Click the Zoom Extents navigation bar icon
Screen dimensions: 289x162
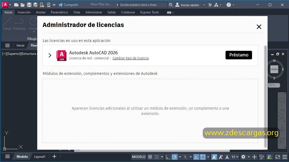coord(282,119)
